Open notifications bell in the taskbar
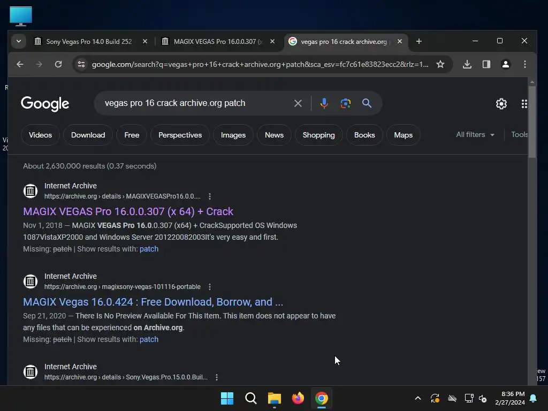Image resolution: width=548 pixels, height=411 pixels. click(x=534, y=398)
